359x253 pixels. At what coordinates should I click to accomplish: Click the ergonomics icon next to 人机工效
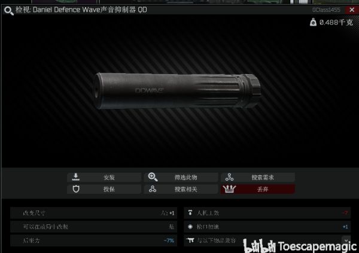190,213
